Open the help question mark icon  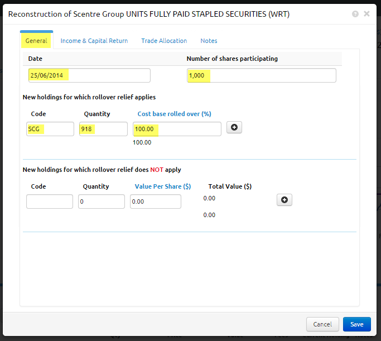355,14
